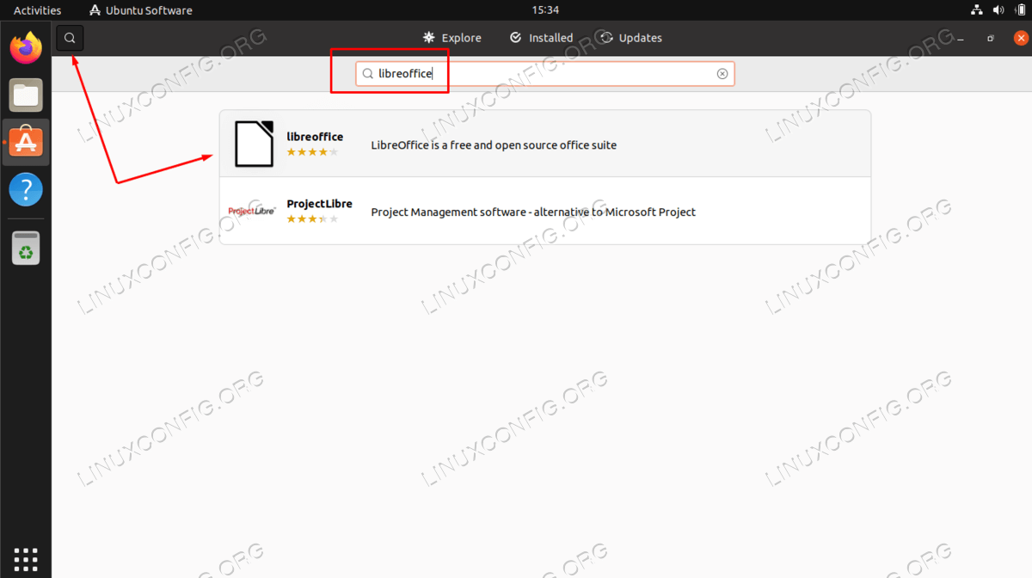Toggle the search button in header bar

click(x=71, y=38)
